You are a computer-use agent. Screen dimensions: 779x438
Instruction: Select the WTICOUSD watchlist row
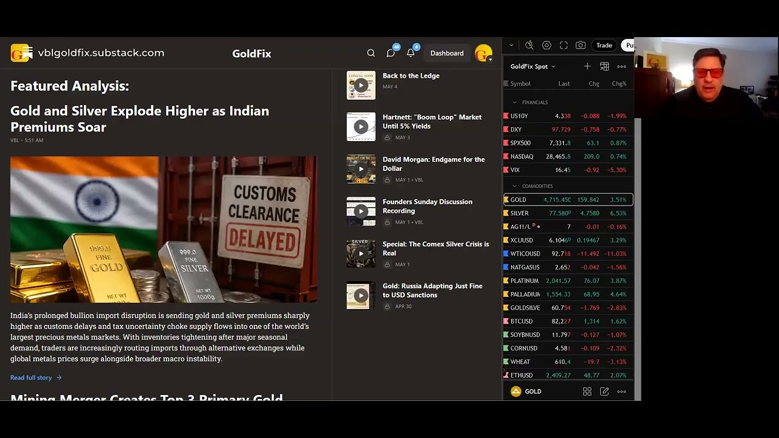point(568,254)
